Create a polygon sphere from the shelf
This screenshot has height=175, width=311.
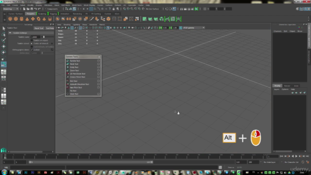coord(10,19)
